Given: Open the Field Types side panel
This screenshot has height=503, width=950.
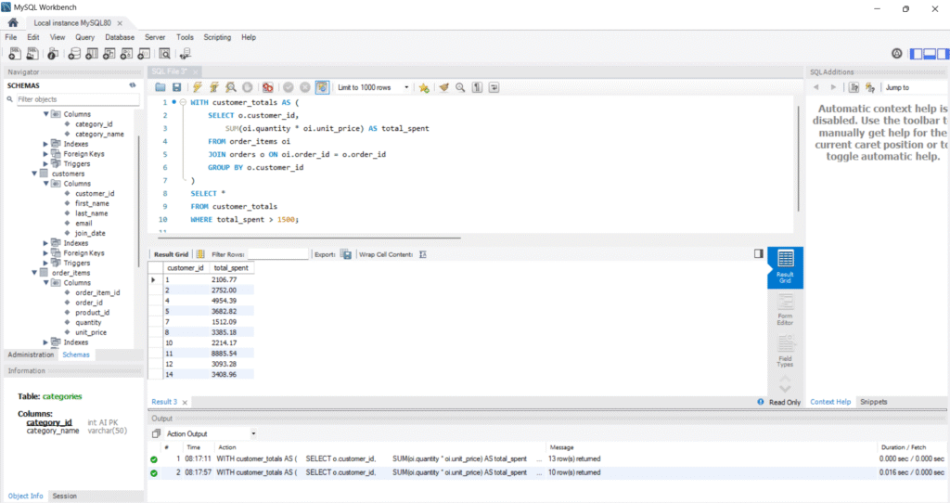Looking at the screenshot, I should 785,352.
